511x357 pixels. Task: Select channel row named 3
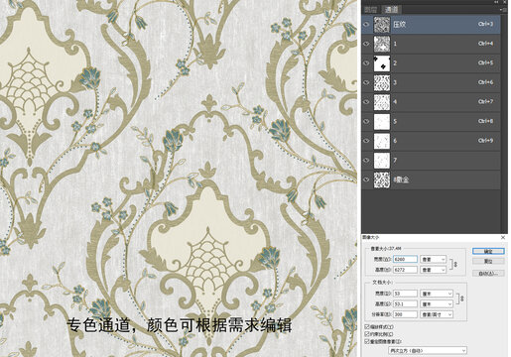click(x=431, y=83)
